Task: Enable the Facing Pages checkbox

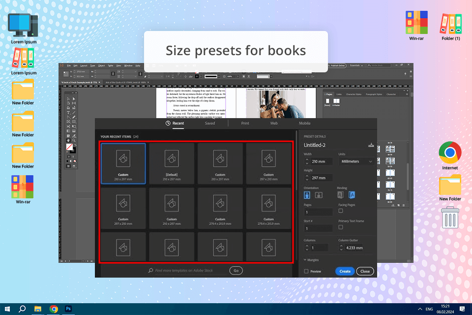Action: [x=341, y=211]
